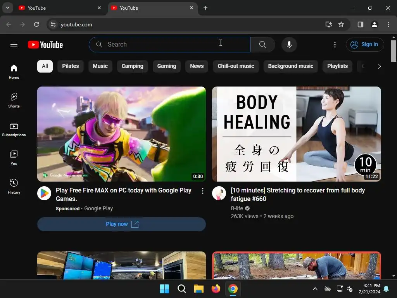View site information icon in address bar

tap(53, 24)
